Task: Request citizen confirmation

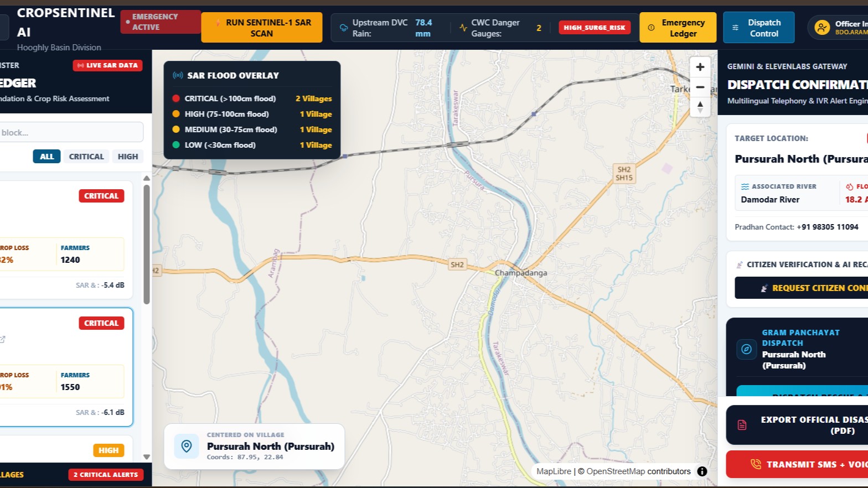Action: point(802,288)
